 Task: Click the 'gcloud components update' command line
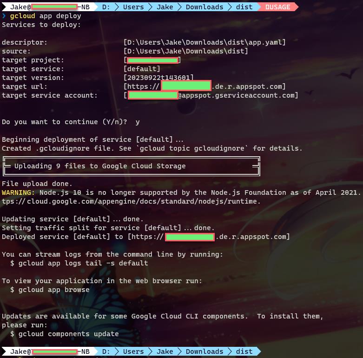pos(68,334)
